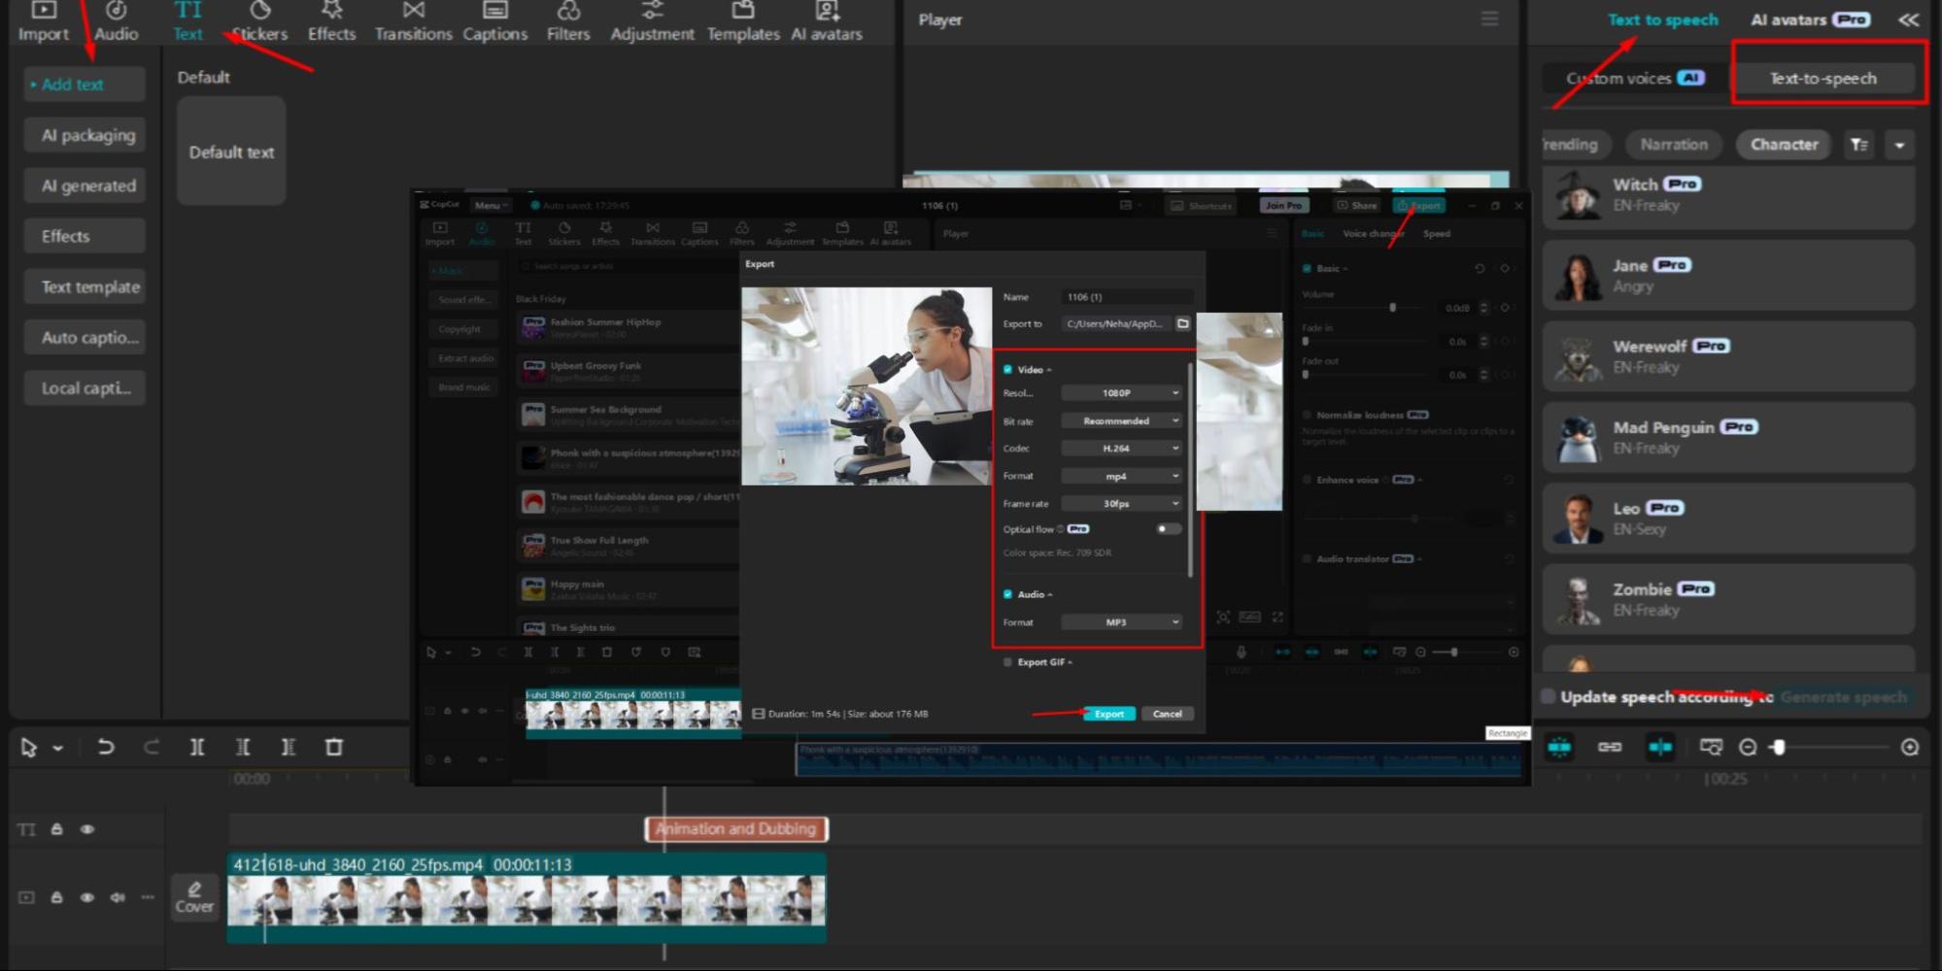Open the Filters tab in top toolbar
Viewport: 1942px width, 971px height.
[568, 21]
